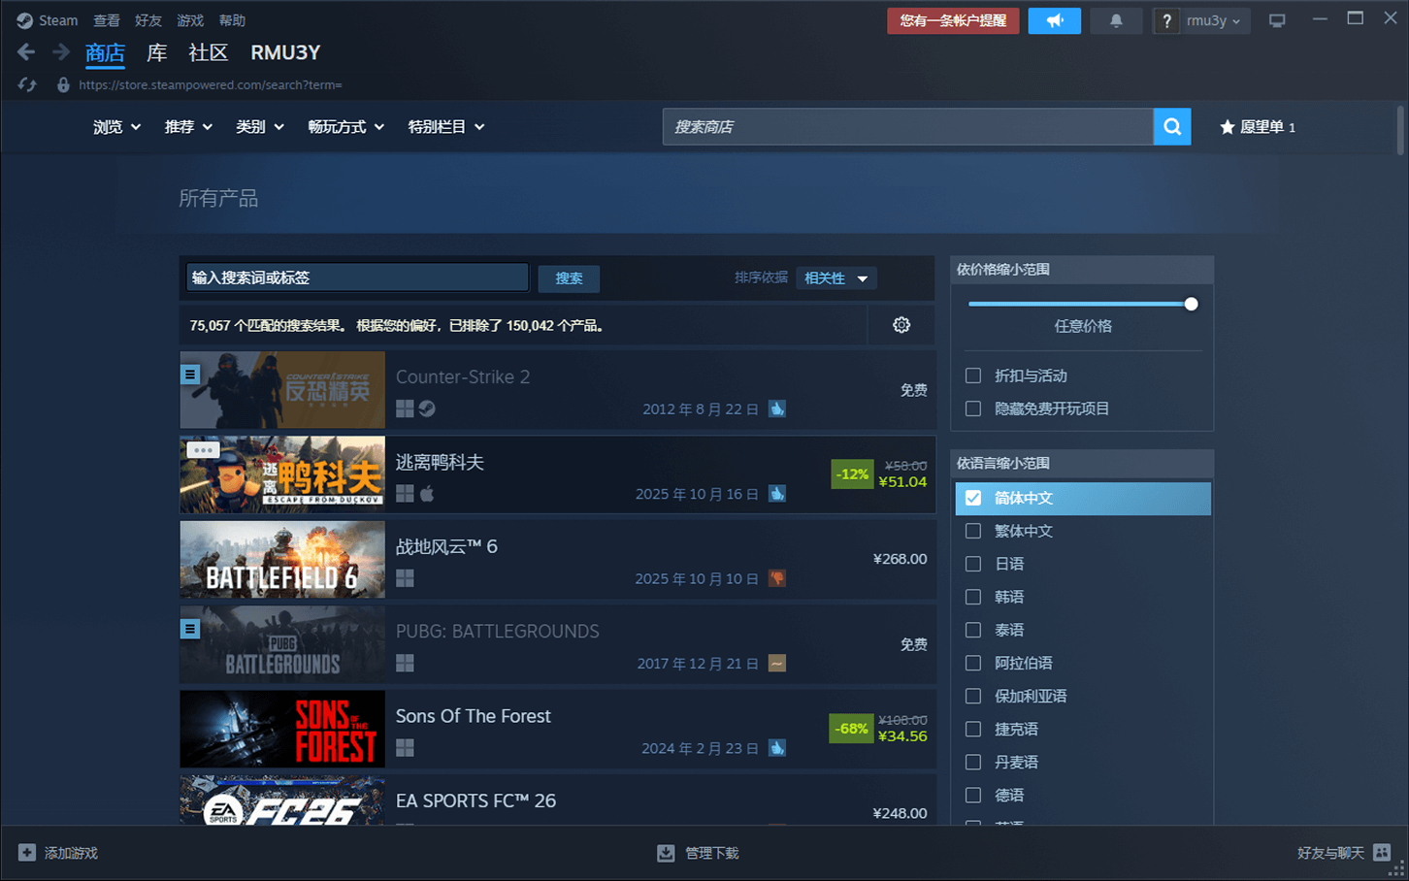Viewport: 1409px width, 881px height.
Task: Open the rmu3y account dropdown
Action: coord(1213,20)
